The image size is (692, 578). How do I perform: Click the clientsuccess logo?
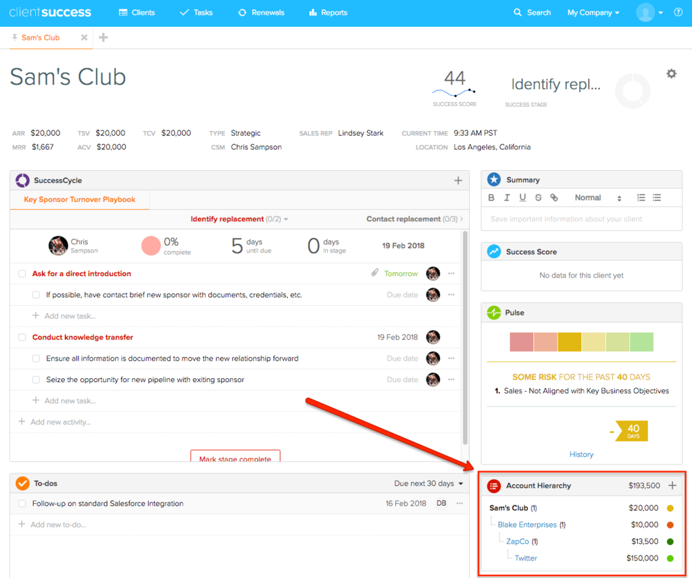tap(50, 12)
